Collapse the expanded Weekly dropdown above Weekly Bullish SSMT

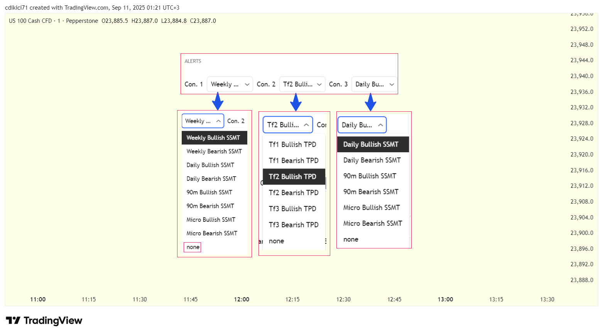point(203,121)
